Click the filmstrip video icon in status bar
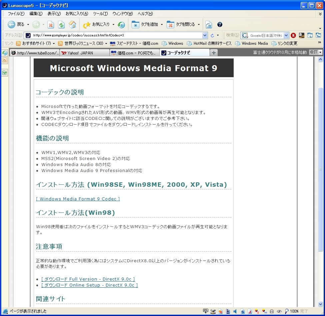 (228, 311)
